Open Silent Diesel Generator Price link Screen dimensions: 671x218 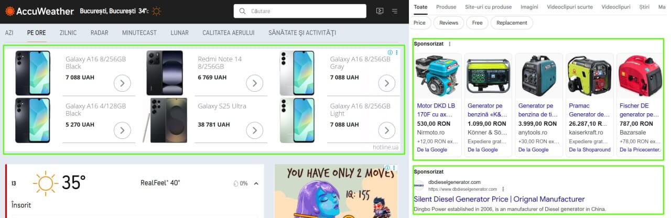(499, 199)
